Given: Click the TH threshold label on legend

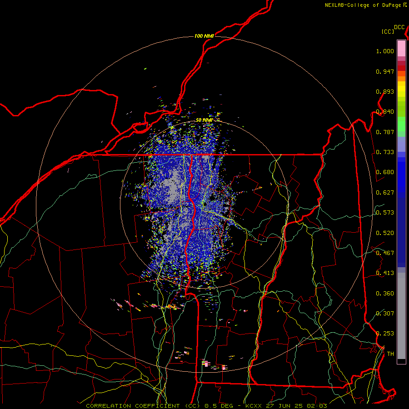Looking at the screenshot, I should click(x=390, y=354).
